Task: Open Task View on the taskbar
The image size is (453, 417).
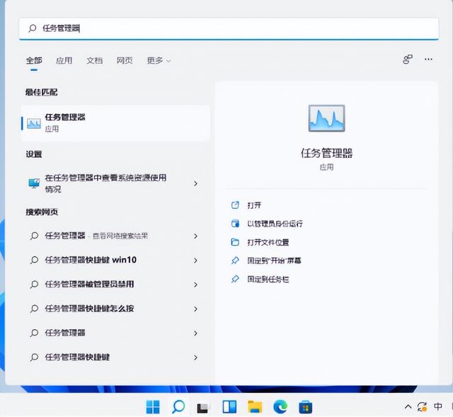Action: (202, 408)
